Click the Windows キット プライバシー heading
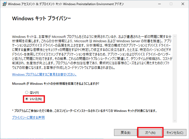The width and height of the screenshot is (189, 139). tap(41, 18)
